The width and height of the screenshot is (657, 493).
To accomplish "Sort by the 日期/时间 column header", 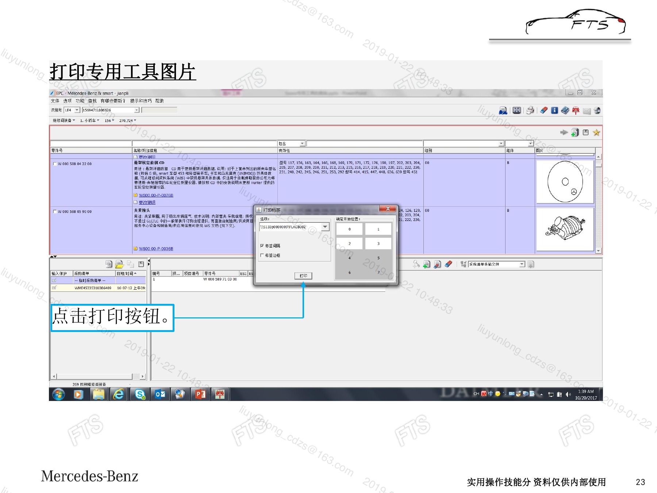I will 131,274.
